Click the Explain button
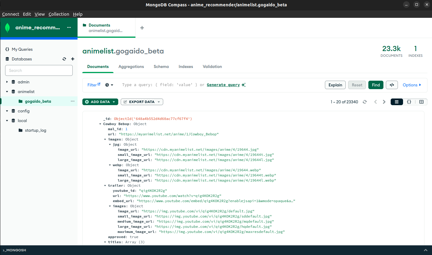Viewport: 432px width, 255px height. pos(335,85)
